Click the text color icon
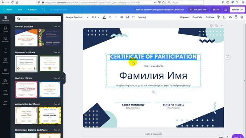The width and height of the screenshot is (246, 138). [104, 17]
